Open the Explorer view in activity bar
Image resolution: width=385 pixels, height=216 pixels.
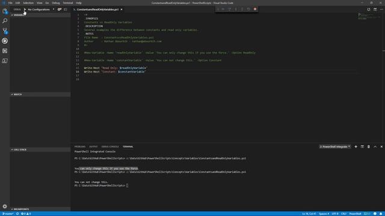pos(5,11)
